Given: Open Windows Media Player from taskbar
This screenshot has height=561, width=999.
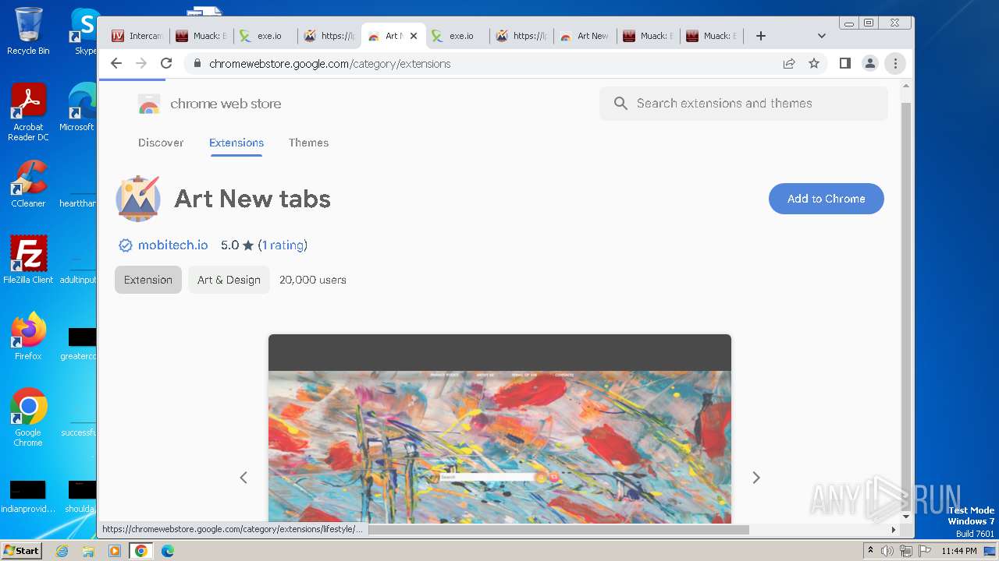Looking at the screenshot, I should click(115, 551).
